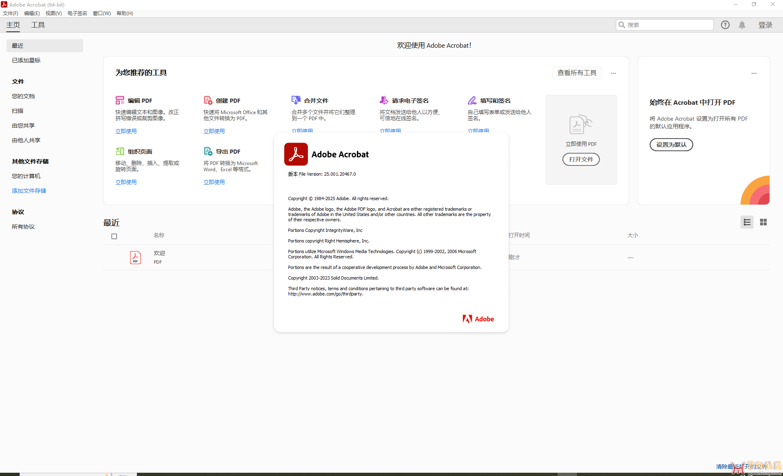
Task: Click the 打开时间 column header
Action: [x=519, y=235]
